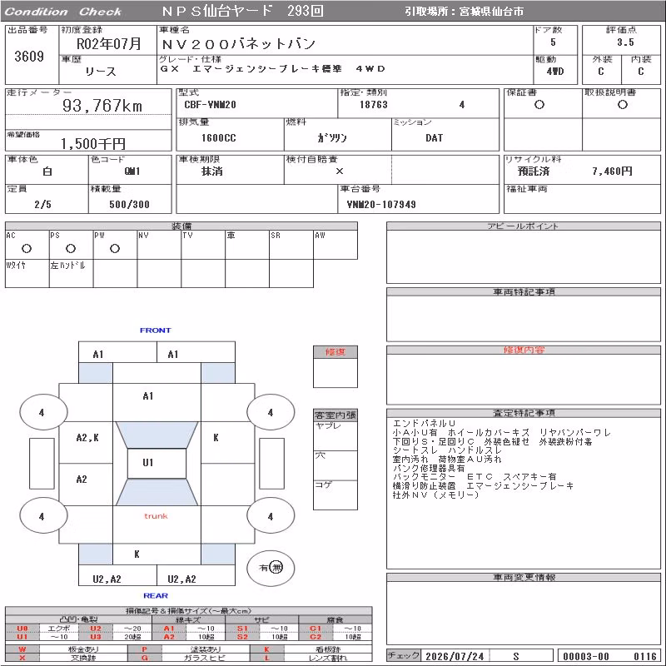Select the evaluation score 3.5

(626, 42)
